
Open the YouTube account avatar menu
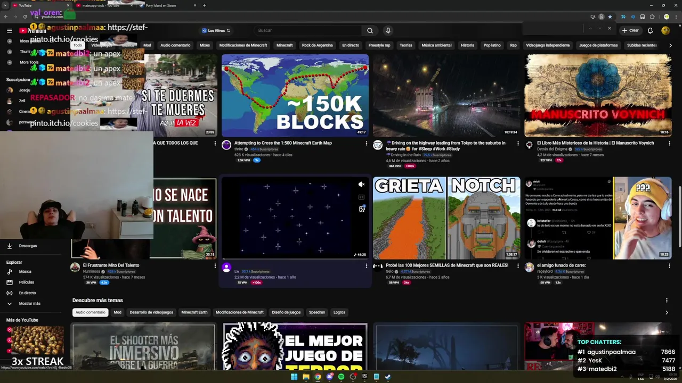click(x=665, y=30)
